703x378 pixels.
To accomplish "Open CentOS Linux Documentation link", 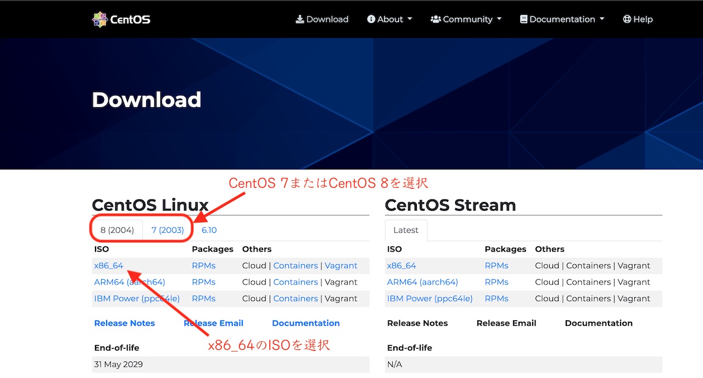I will click(306, 323).
